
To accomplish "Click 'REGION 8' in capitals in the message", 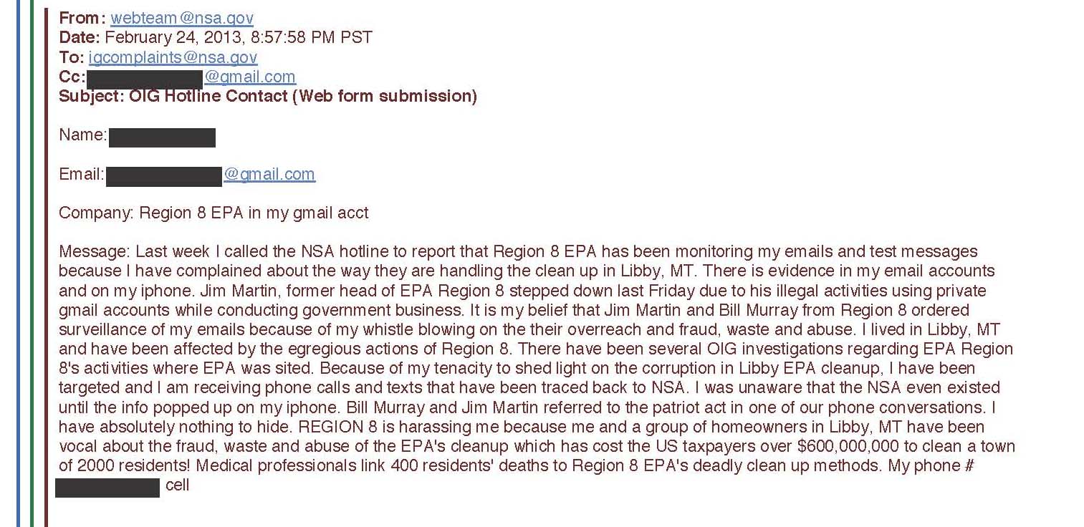I will click(x=335, y=427).
